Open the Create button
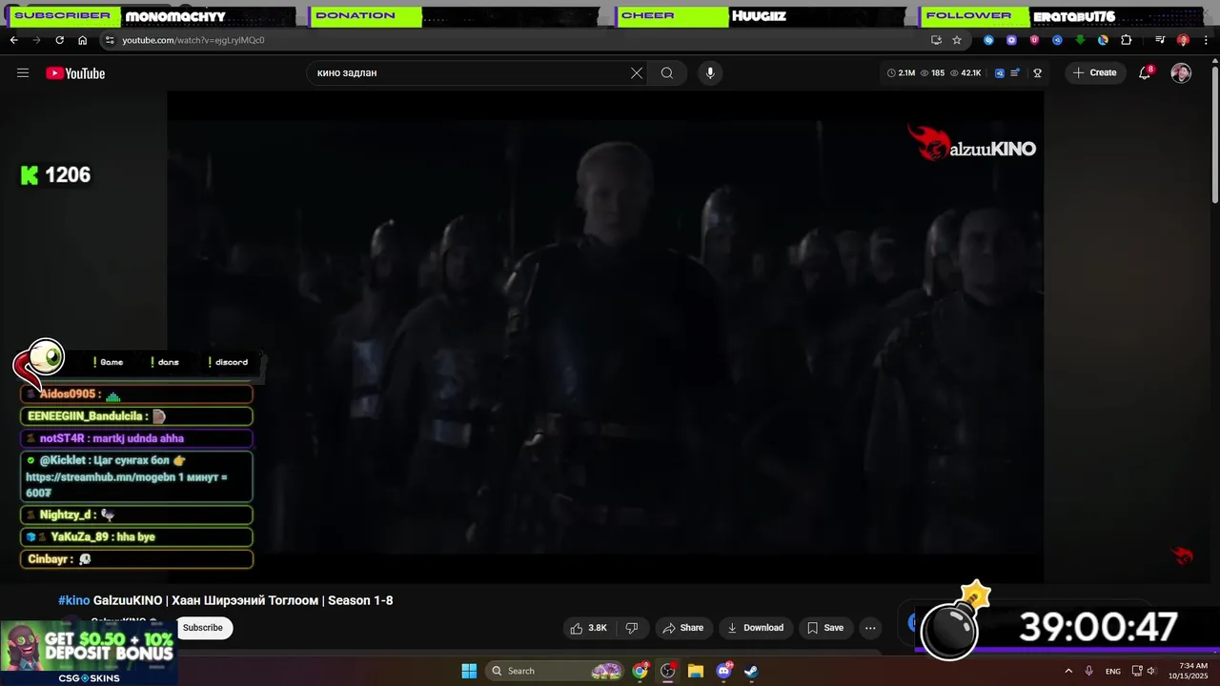The width and height of the screenshot is (1220, 686). tap(1094, 72)
